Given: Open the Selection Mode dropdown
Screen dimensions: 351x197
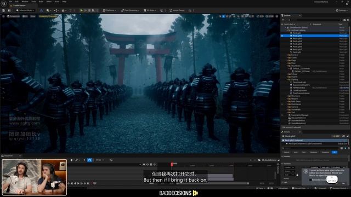Looking at the screenshot, I should pos(25,10).
